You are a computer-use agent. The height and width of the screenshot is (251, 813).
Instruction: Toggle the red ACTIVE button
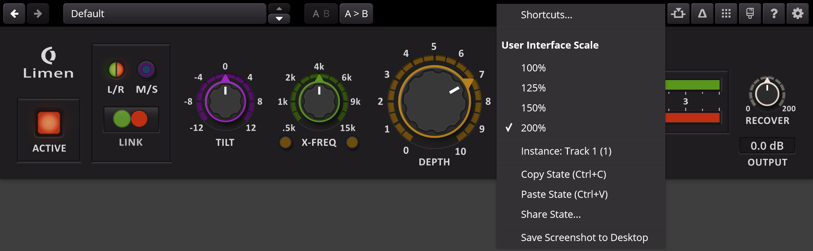49,123
